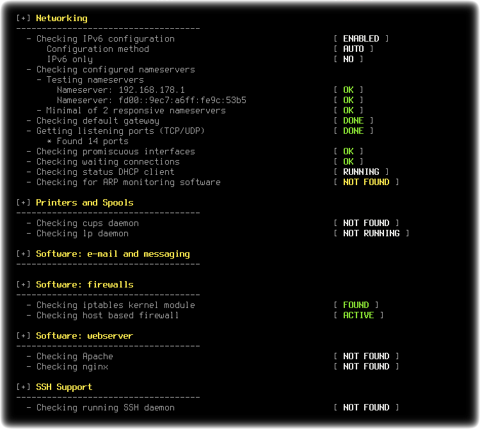Click ACTIVE status for host based firewall
This screenshot has width=480, height=429.
[358, 316]
